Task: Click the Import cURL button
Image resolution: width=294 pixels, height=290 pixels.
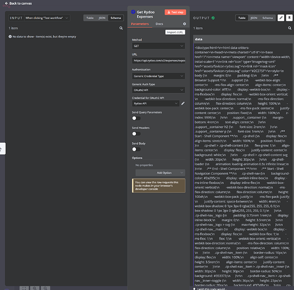Action: pos(175,32)
